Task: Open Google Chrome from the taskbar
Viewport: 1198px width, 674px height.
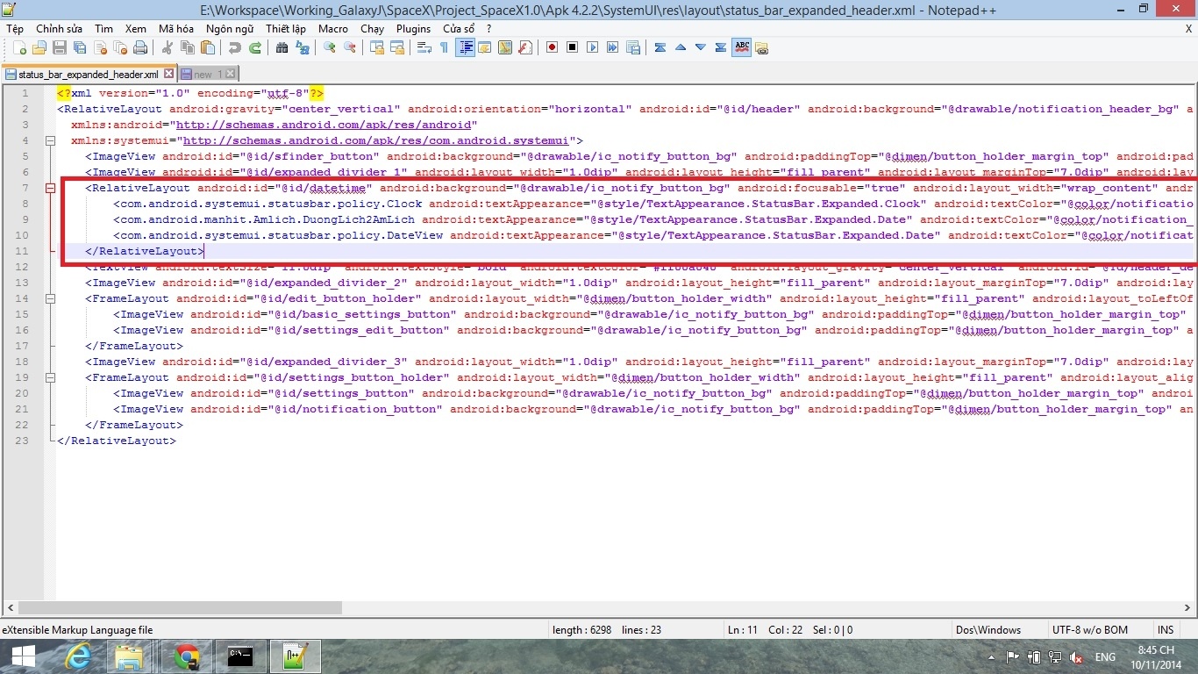Action: tap(186, 656)
